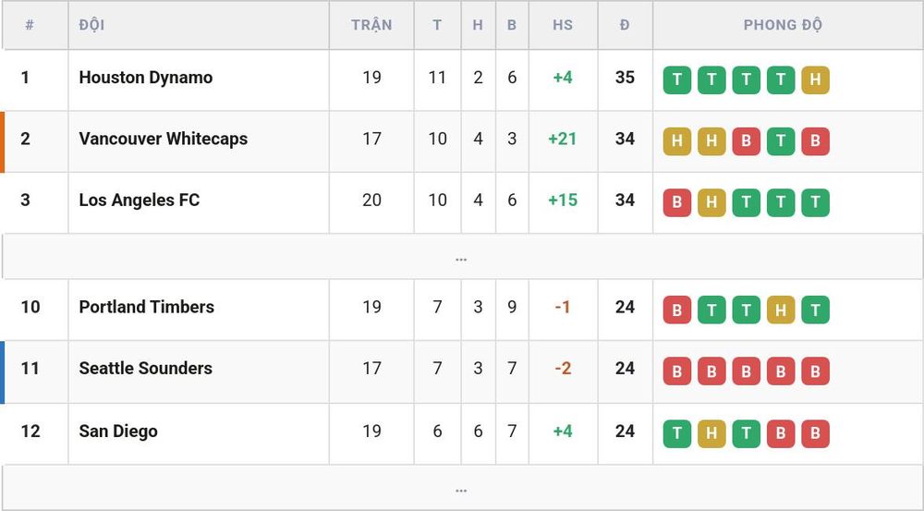Click Vancouver Whitecaps' green T form badge
This screenshot has width=924, height=511.
tap(781, 140)
